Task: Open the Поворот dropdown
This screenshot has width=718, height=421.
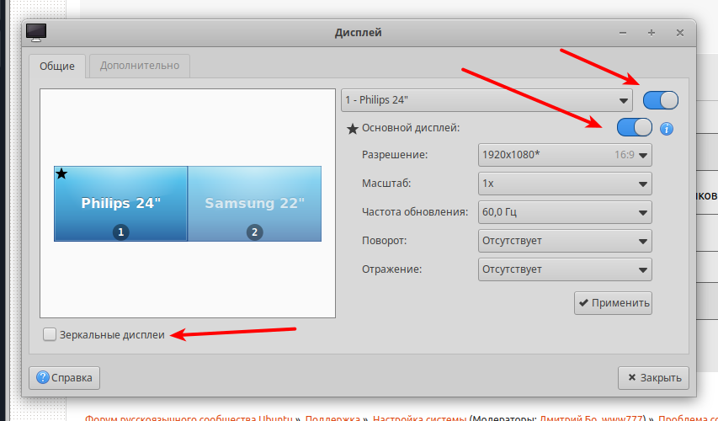Action: coord(565,241)
